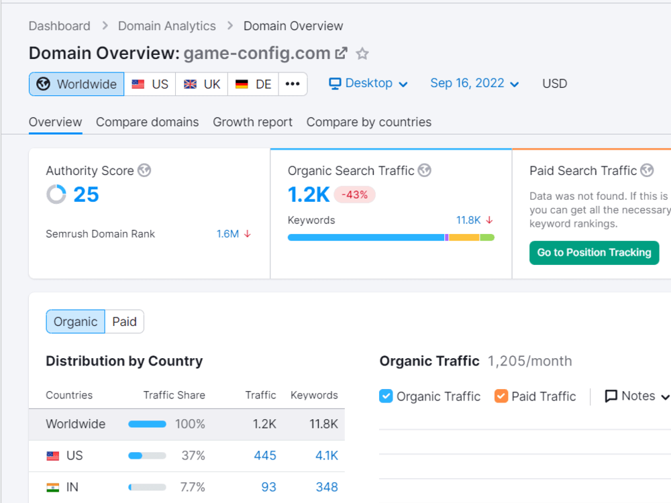Image resolution: width=671 pixels, height=503 pixels.
Task: Click the keywords position distribution bar
Action: click(x=391, y=237)
